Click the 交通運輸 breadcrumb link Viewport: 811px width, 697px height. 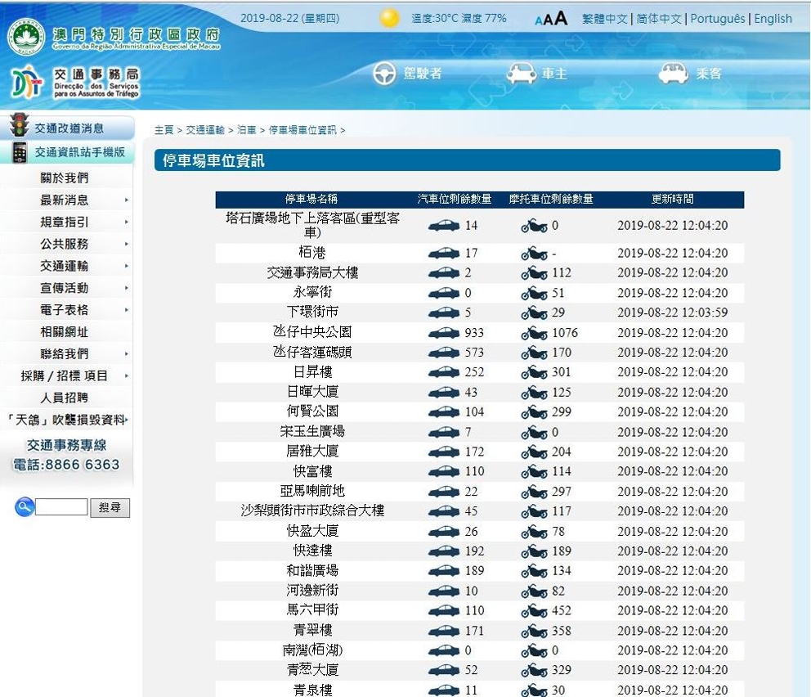(204, 130)
